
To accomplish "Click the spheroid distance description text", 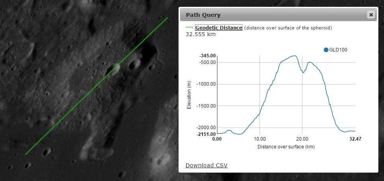I will tap(288, 28).
